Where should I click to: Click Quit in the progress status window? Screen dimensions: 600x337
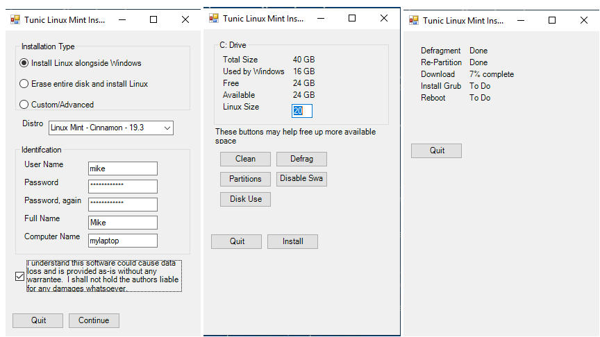pos(437,150)
